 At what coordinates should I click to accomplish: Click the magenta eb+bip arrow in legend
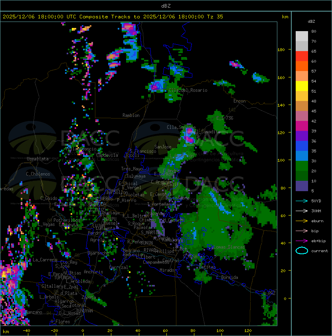pyautogui.click(x=302, y=241)
